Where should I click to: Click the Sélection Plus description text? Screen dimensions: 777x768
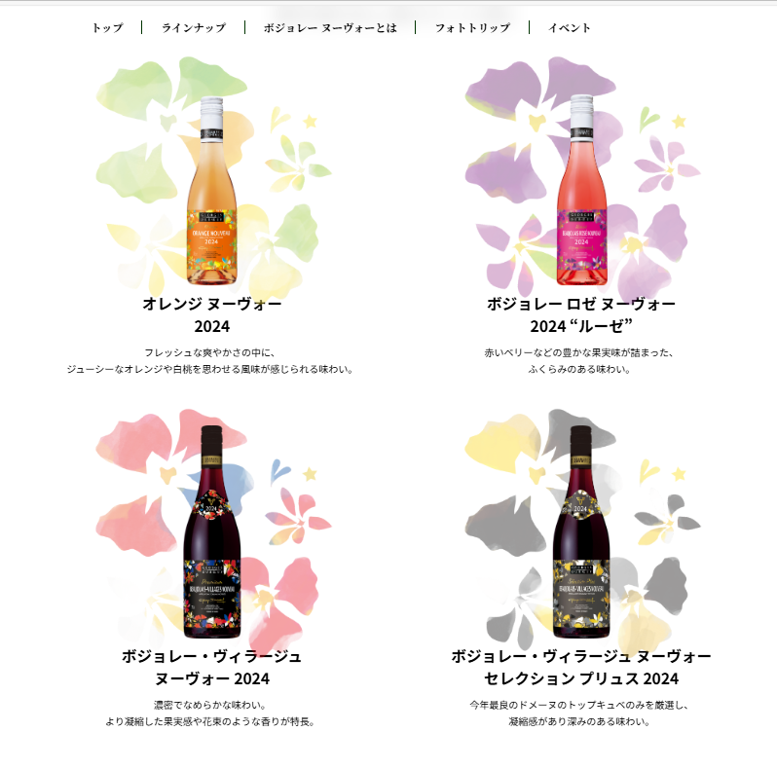[578, 713]
